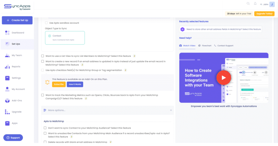Click the Upgrade Today! button
This screenshot has height=146, width=278.
[x=264, y=14]
